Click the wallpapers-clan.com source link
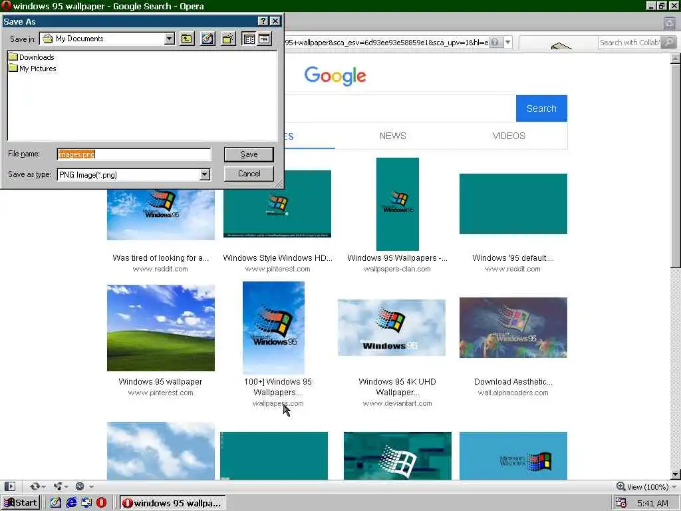Viewport: 681px width, 511px height. [x=397, y=269]
